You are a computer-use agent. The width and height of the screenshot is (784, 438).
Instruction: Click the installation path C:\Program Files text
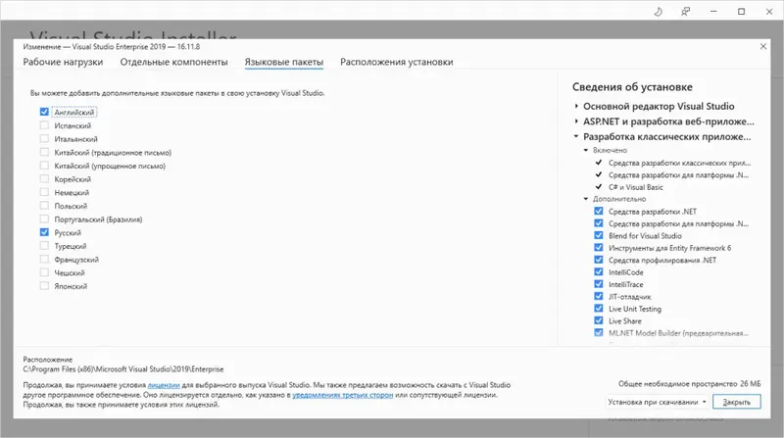click(x=123, y=369)
